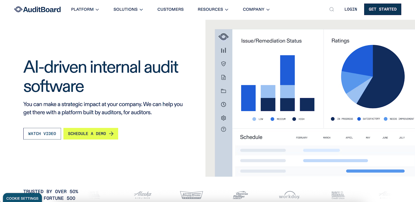Open the document icon in dashboard sidebar
The image size is (415, 202).
223,77
